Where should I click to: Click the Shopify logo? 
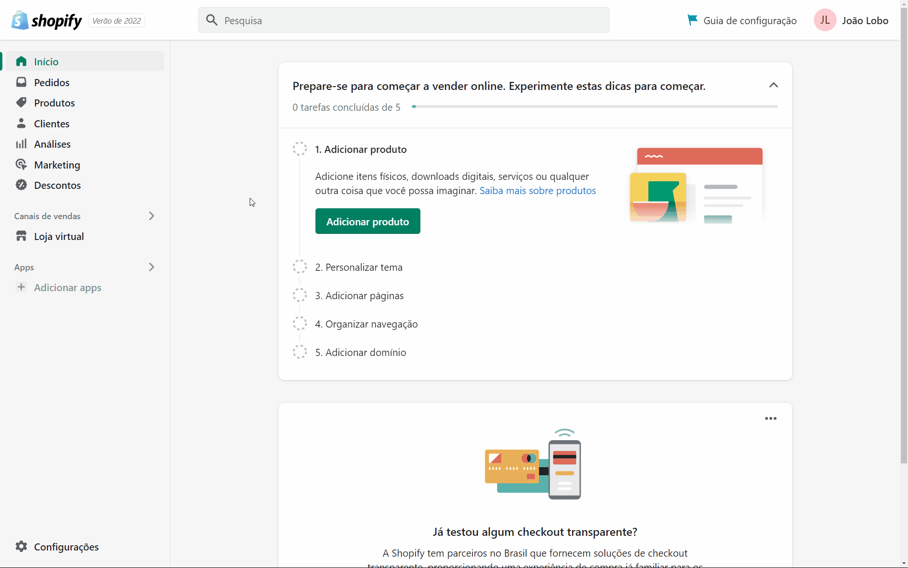point(46,20)
